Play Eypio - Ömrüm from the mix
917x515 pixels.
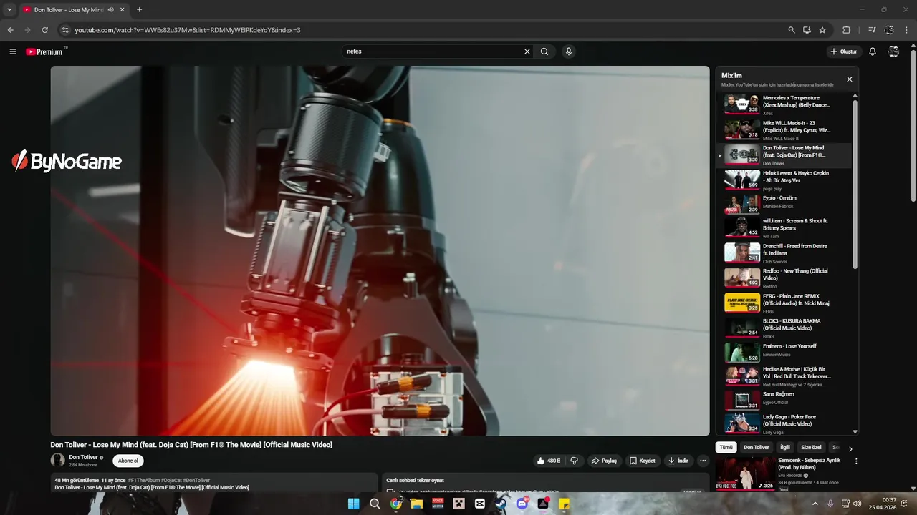[784, 204]
